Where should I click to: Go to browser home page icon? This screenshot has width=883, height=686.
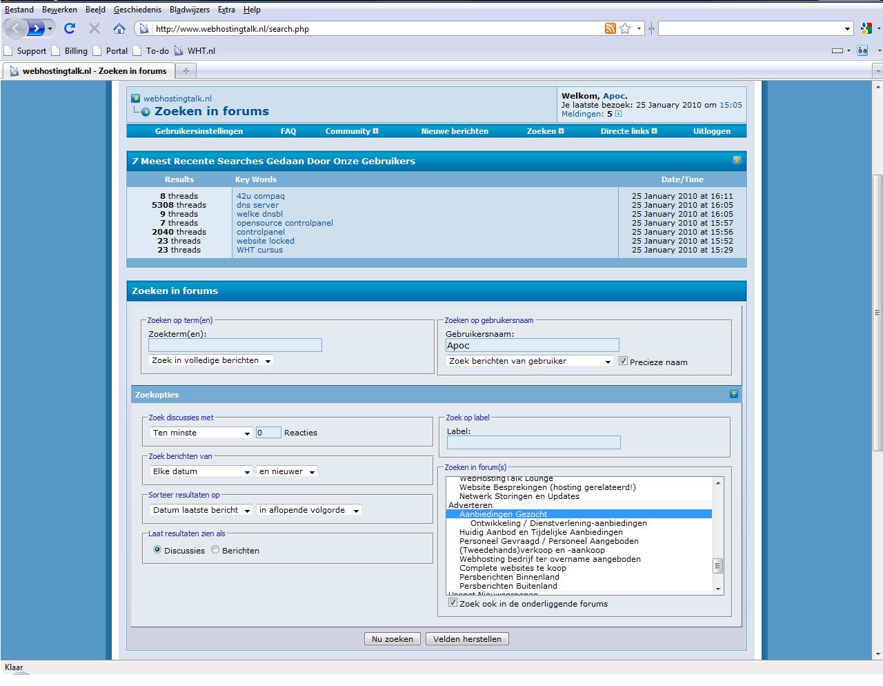(119, 28)
